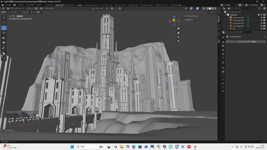Collapse the Collection tree node
The width and height of the screenshot is (267, 150).
225,15
